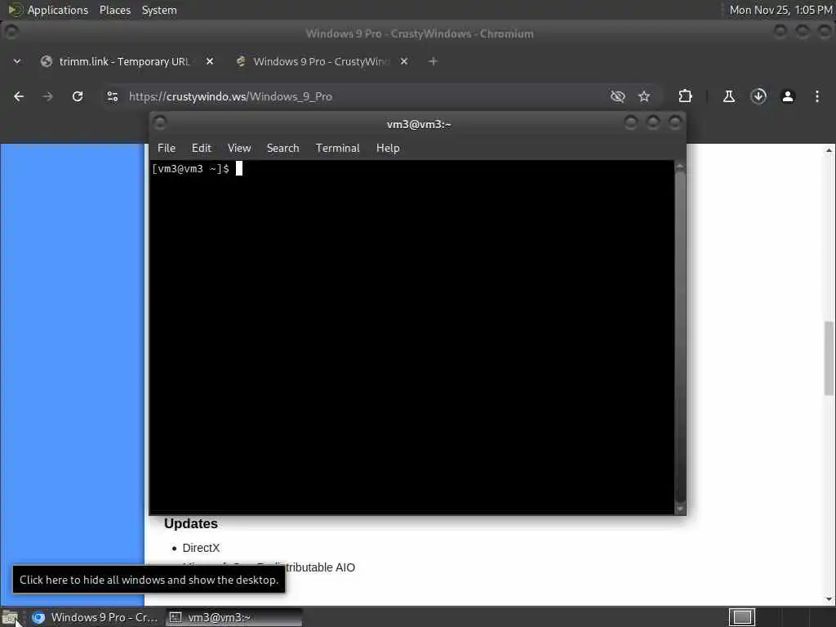Expand the tab search dropdown arrow
This screenshot has height=627, width=836.
tap(17, 61)
